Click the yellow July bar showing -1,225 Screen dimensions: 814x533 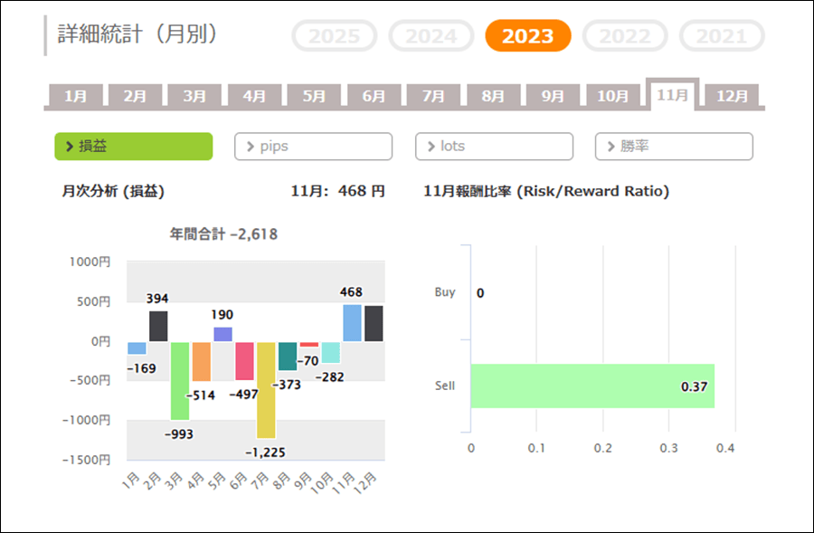pyautogui.click(x=266, y=389)
